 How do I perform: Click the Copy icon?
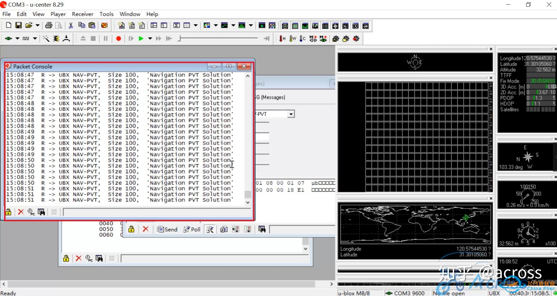[x=82, y=26]
